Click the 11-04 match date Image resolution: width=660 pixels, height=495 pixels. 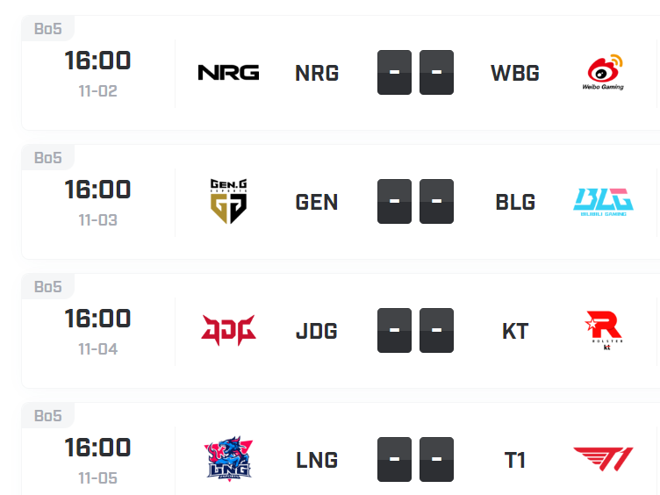click(97, 349)
